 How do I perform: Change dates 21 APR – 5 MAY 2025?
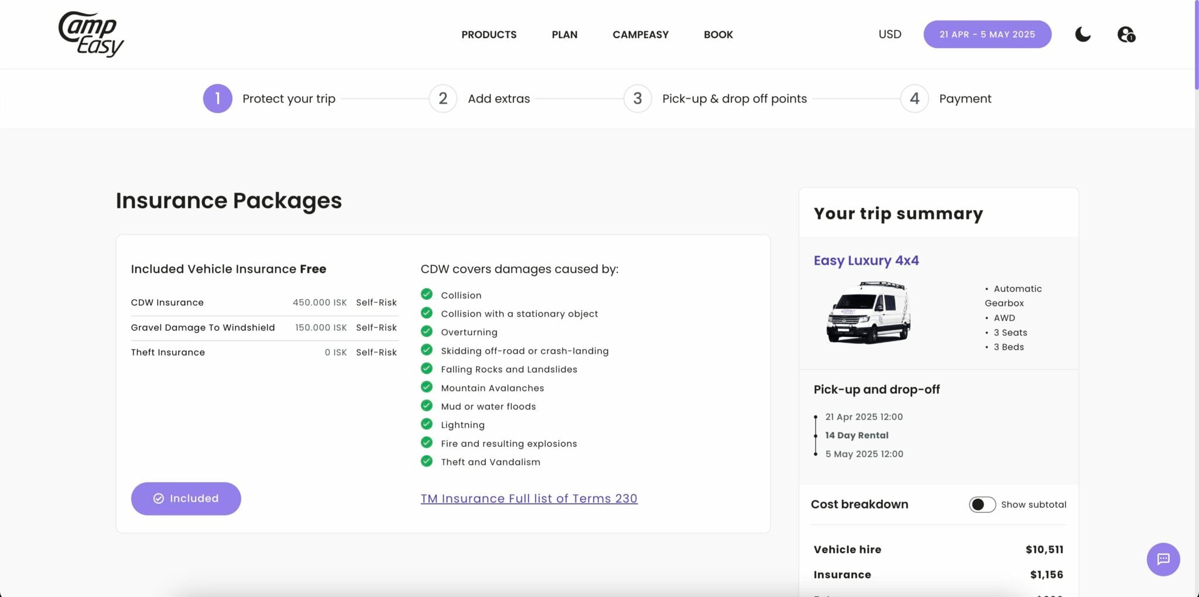988,34
